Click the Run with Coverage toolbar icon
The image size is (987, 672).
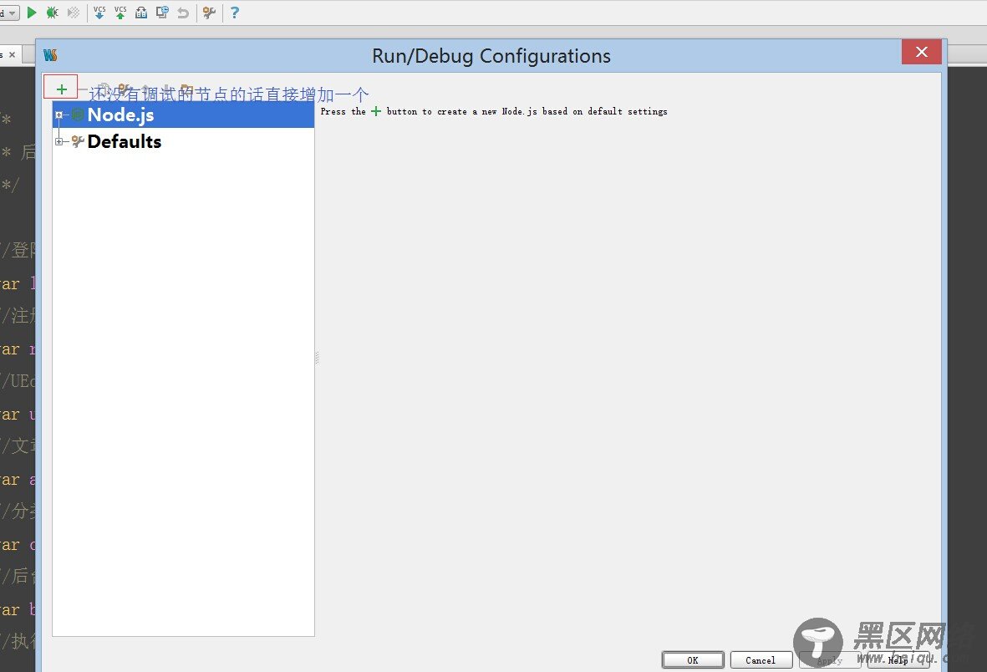[73, 12]
